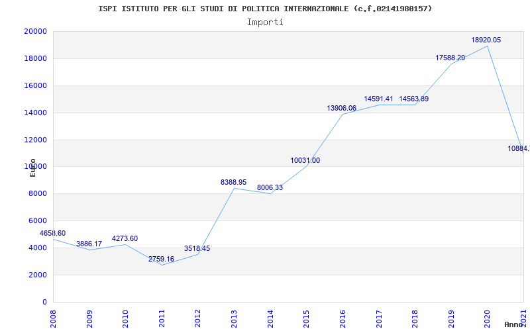The height and width of the screenshot is (331, 530).
Task: Click the x-axis year label 2008
Action: (x=54, y=318)
